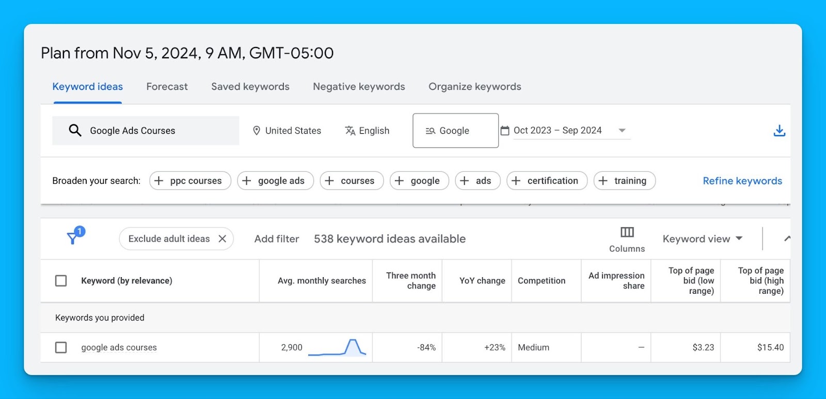Open the Google networks selector
The image size is (826, 399).
tap(455, 131)
